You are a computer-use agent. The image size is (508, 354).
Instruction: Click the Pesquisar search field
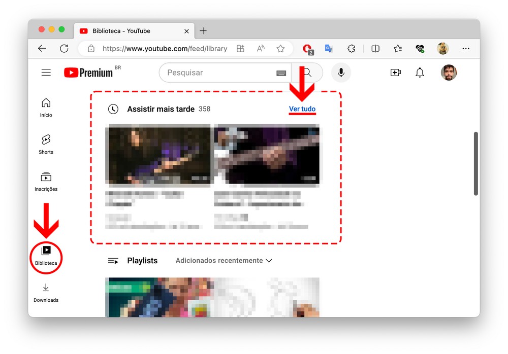[x=218, y=73]
